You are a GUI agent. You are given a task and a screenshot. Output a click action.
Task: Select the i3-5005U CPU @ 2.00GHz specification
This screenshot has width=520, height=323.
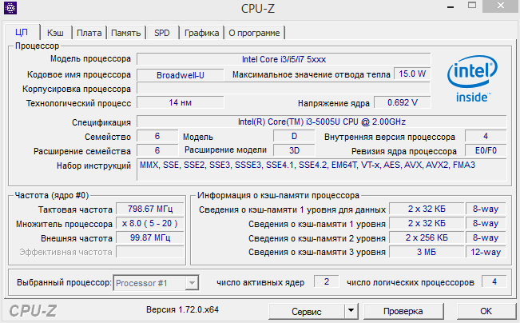point(322,122)
